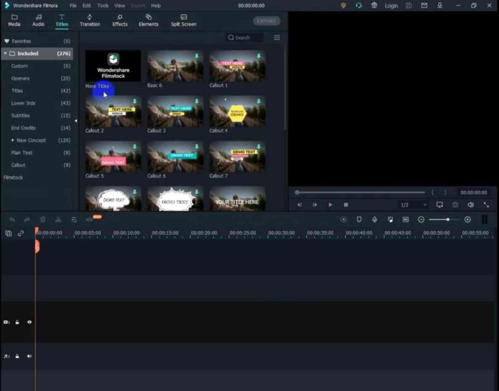Click the Delete trash icon

43,219
